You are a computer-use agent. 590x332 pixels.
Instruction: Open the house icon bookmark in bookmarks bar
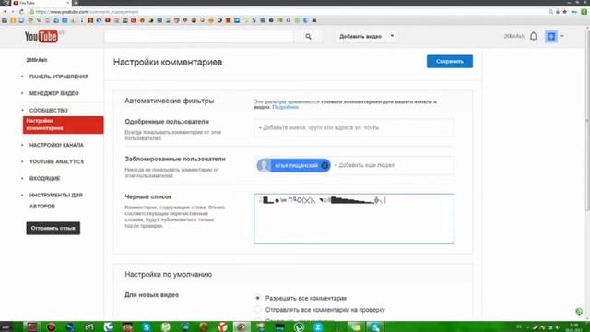[x=142, y=20]
